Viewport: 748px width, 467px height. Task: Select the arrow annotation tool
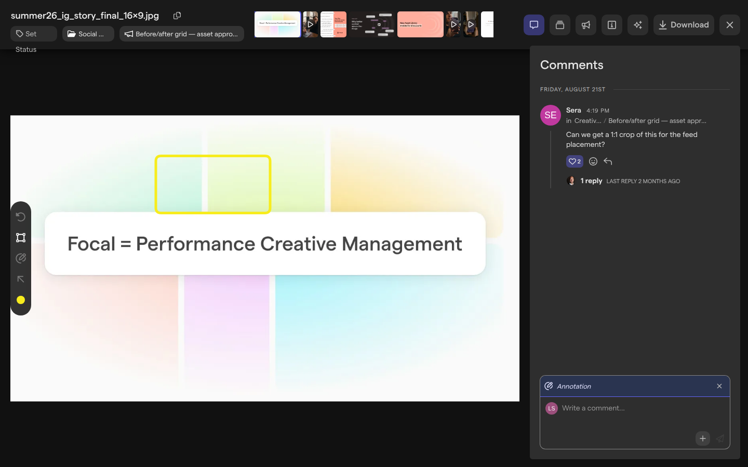coord(21,279)
